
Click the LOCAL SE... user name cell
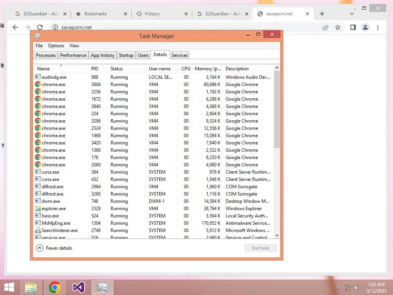click(x=160, y=77)
